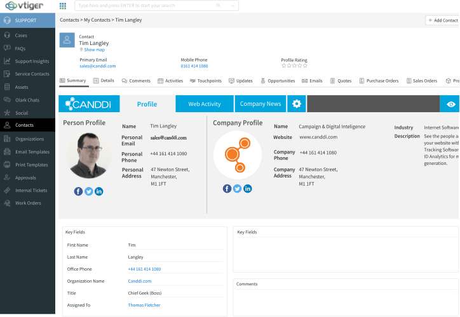Open Tim Langley's LinkedIn profile icon
This screenshot has height=317, width=460.
point(99,191)
